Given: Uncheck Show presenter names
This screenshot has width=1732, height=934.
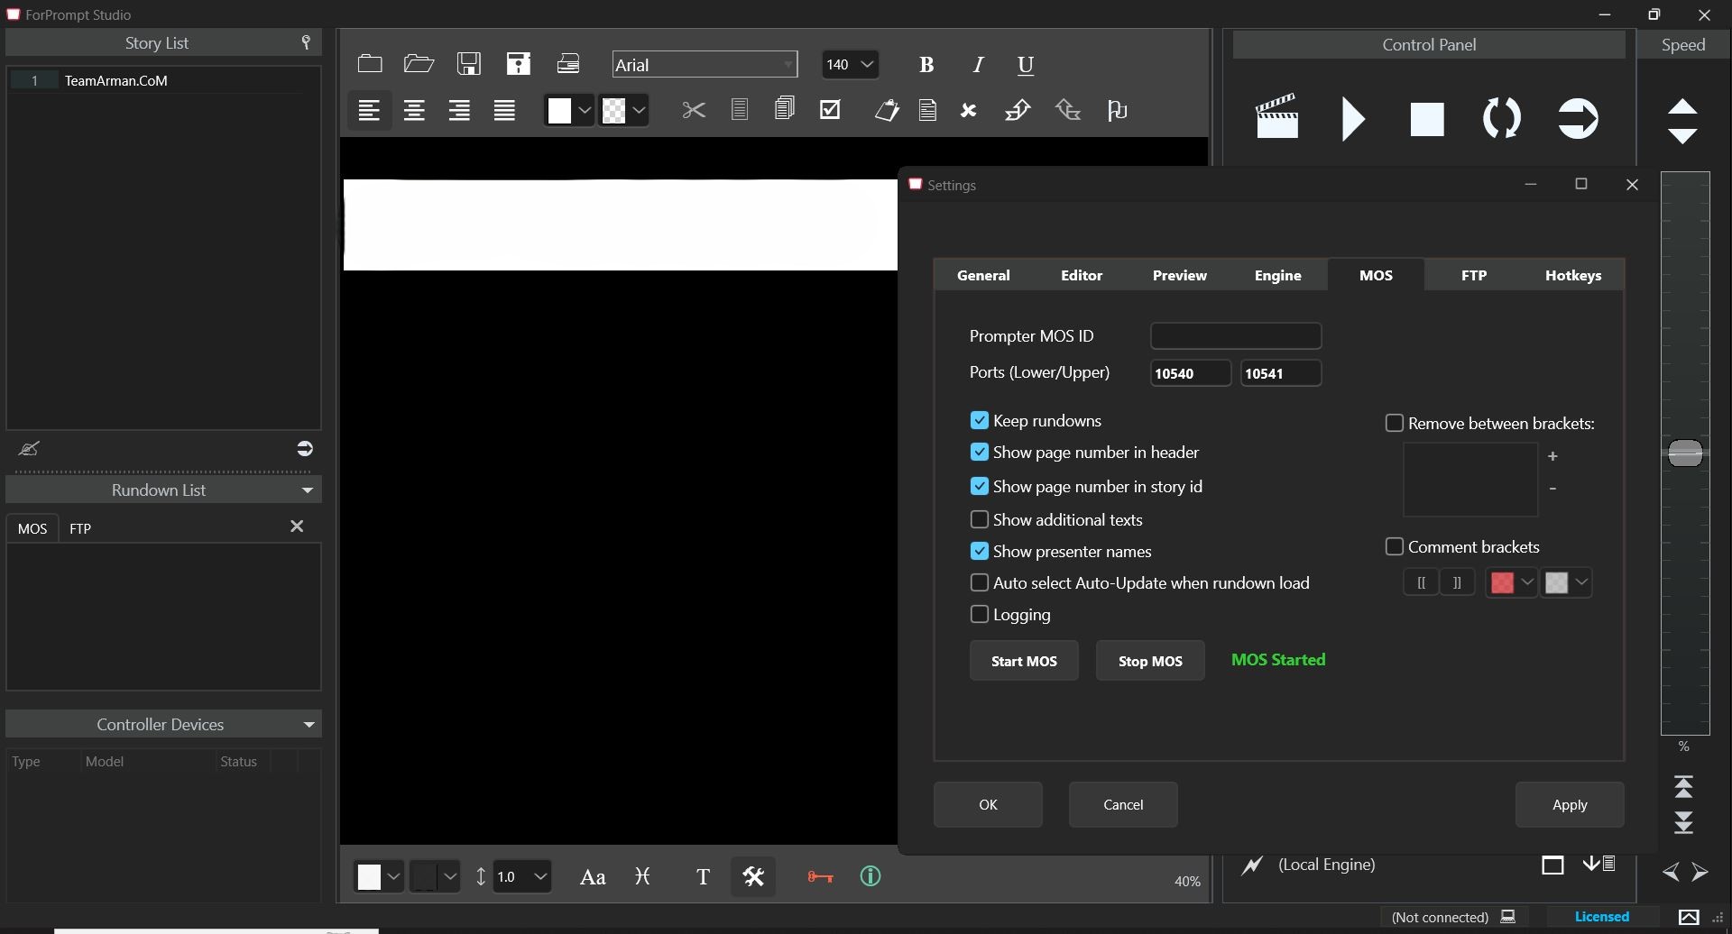Looking at the screenshot, I should coord(979,552).
